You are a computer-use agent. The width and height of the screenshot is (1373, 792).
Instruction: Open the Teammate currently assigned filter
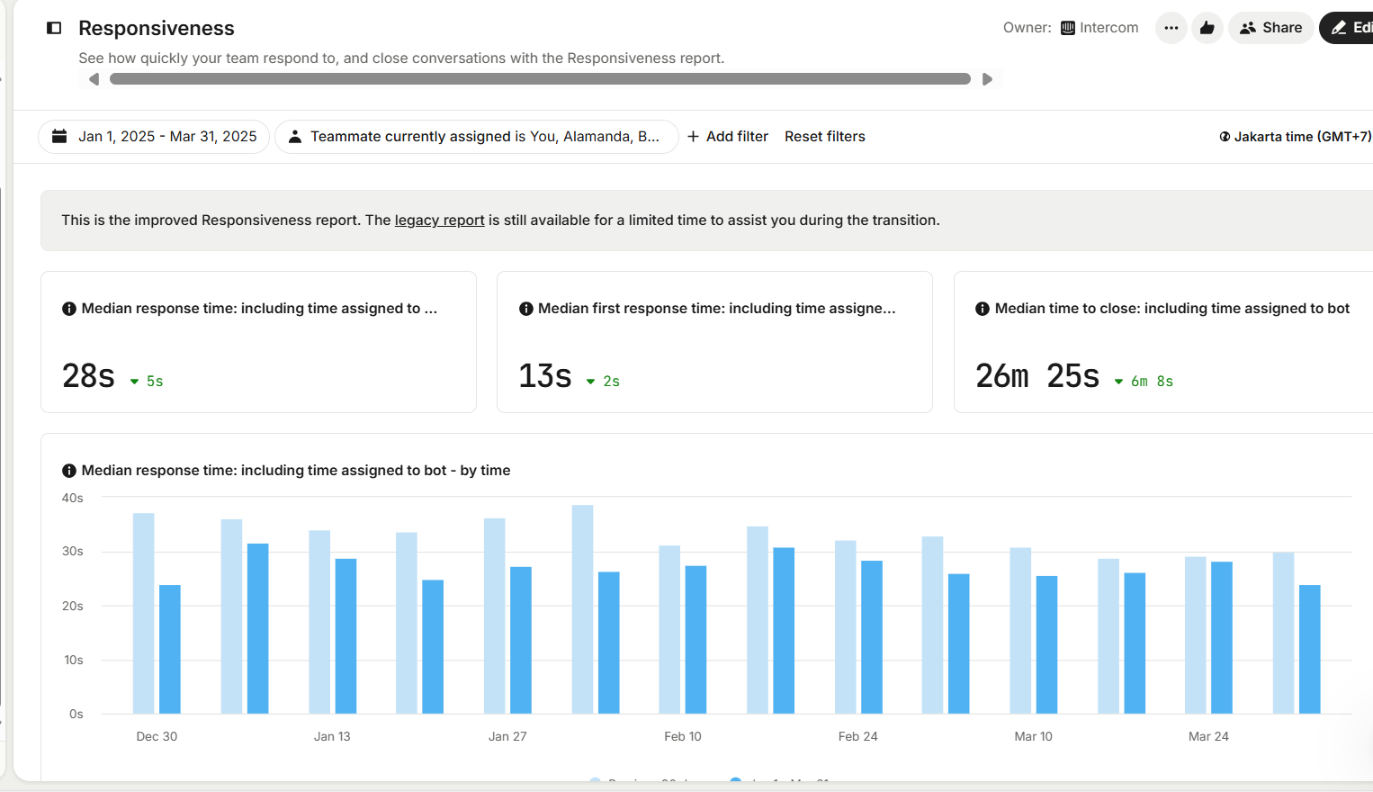pos(476,137)
